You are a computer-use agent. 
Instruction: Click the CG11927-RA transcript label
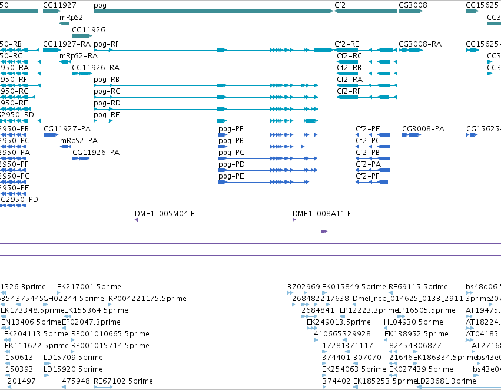pos(67,44)
